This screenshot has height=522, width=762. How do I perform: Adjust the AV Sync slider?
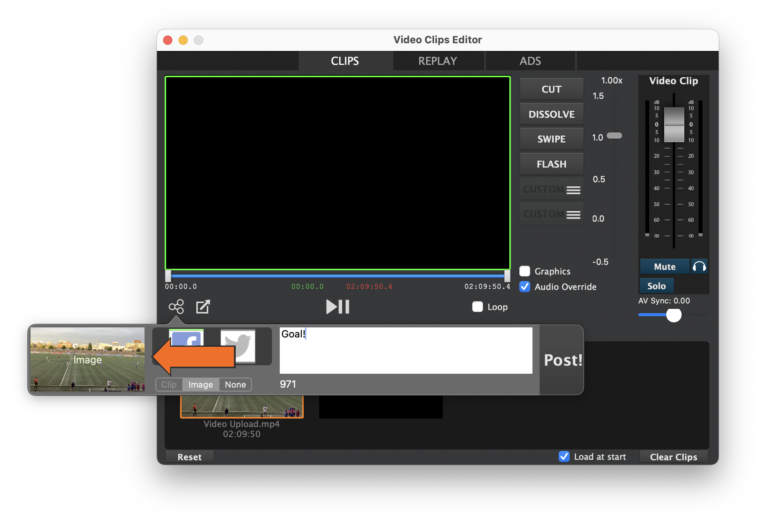[674, 315]
